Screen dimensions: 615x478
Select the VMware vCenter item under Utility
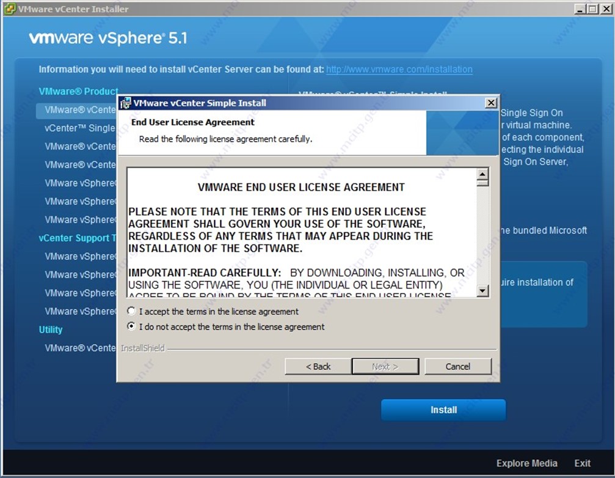click(x=80, y=348)
